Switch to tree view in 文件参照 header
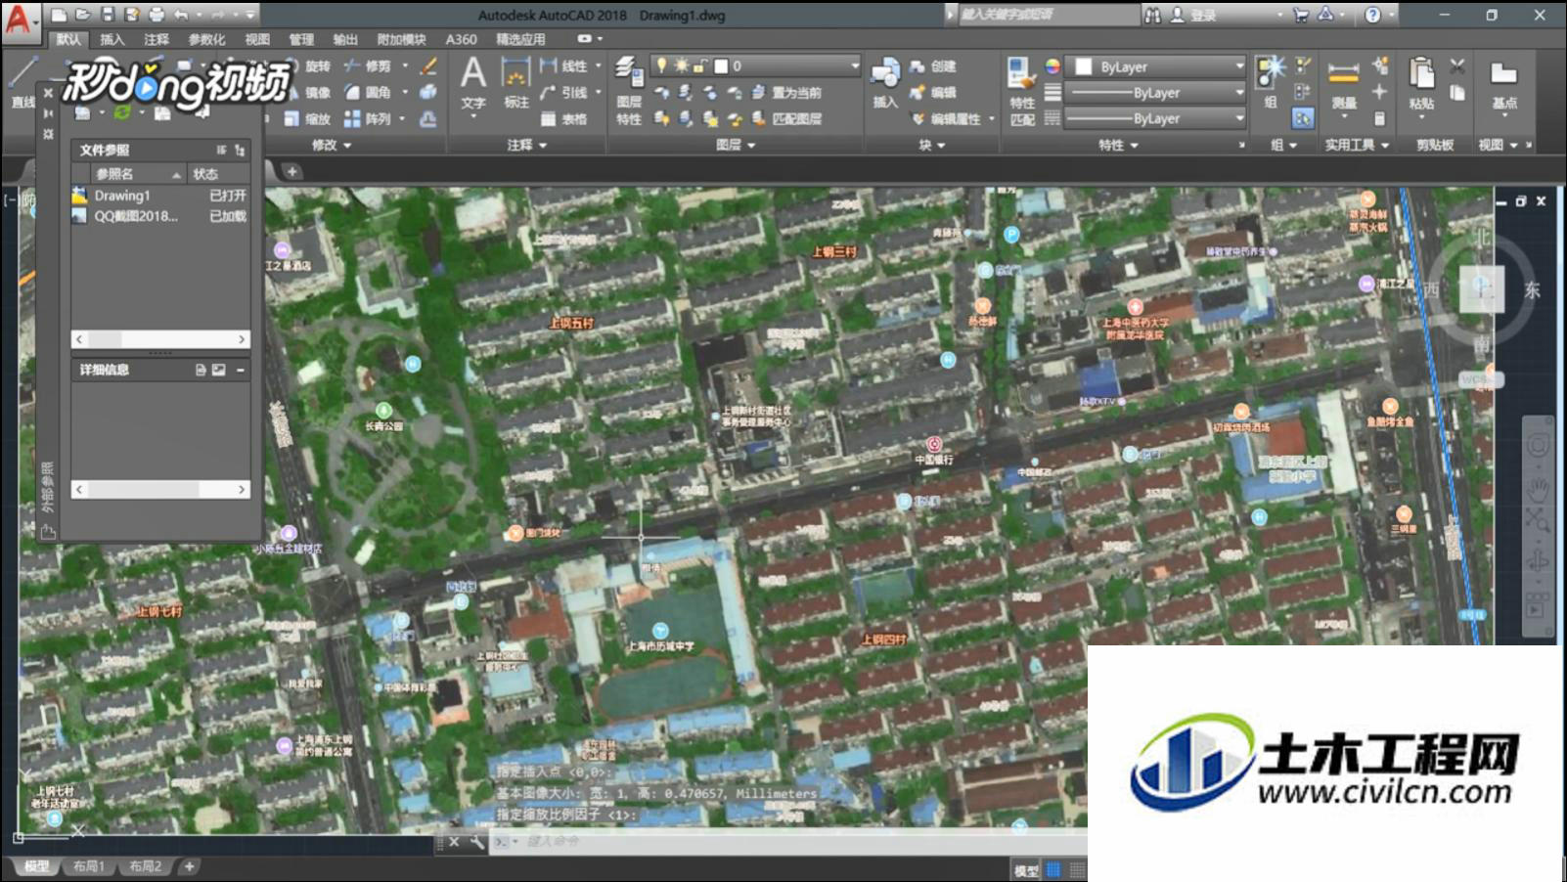Viewport: 1567px width, 882px height. click(240, 151)
